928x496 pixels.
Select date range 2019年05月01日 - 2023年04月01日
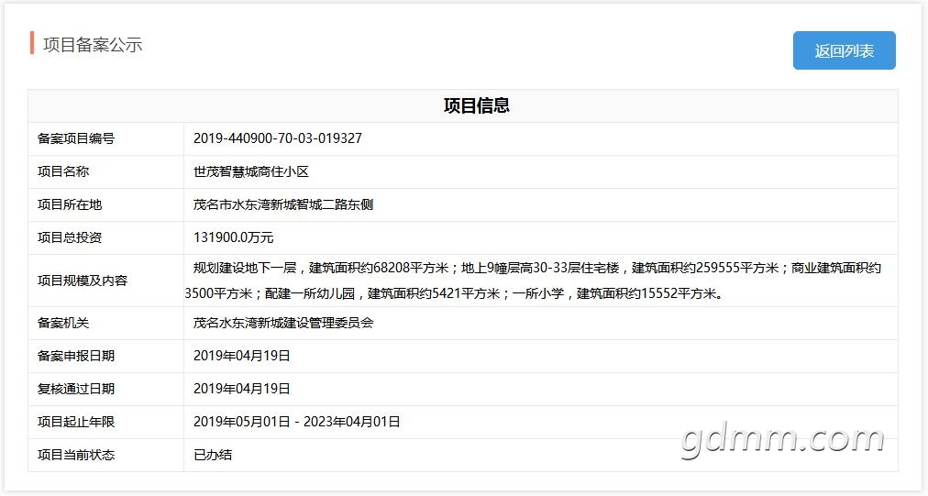296,422
